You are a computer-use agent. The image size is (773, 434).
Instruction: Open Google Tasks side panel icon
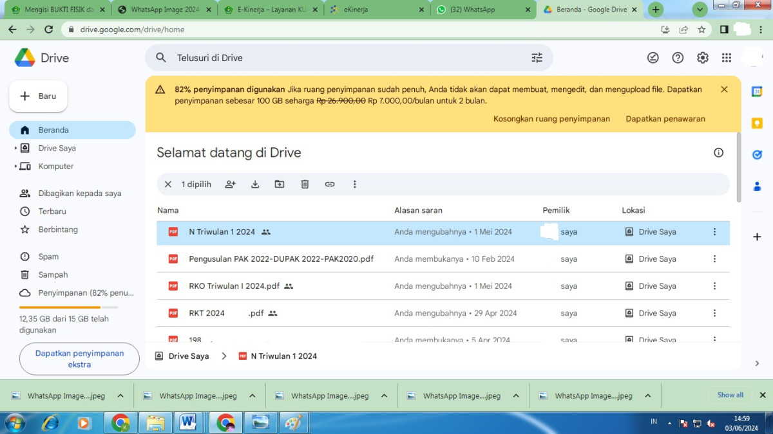click(x=757, y=155)
